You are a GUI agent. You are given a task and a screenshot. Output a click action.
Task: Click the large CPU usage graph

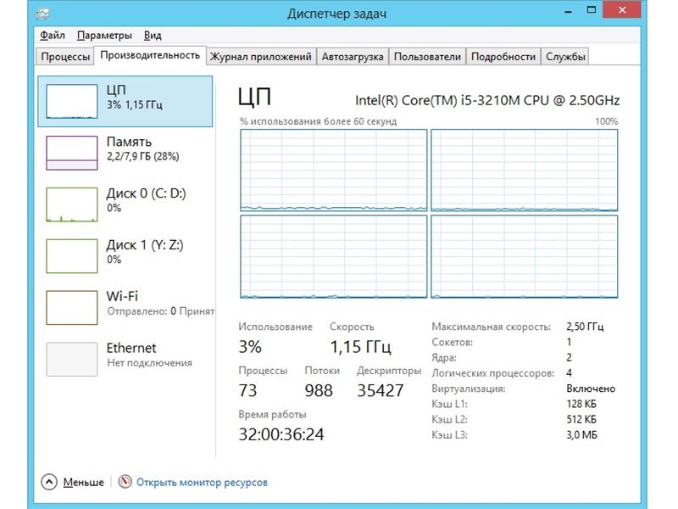pyautogui.click(x=331, y=170)
